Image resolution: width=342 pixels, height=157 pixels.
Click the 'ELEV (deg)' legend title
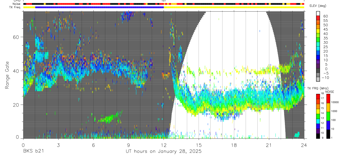(x=318, y=6)
